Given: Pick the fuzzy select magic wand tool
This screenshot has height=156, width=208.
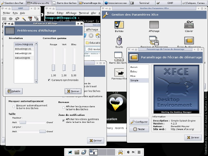Looking at the screenshot, I should (24, 19).
